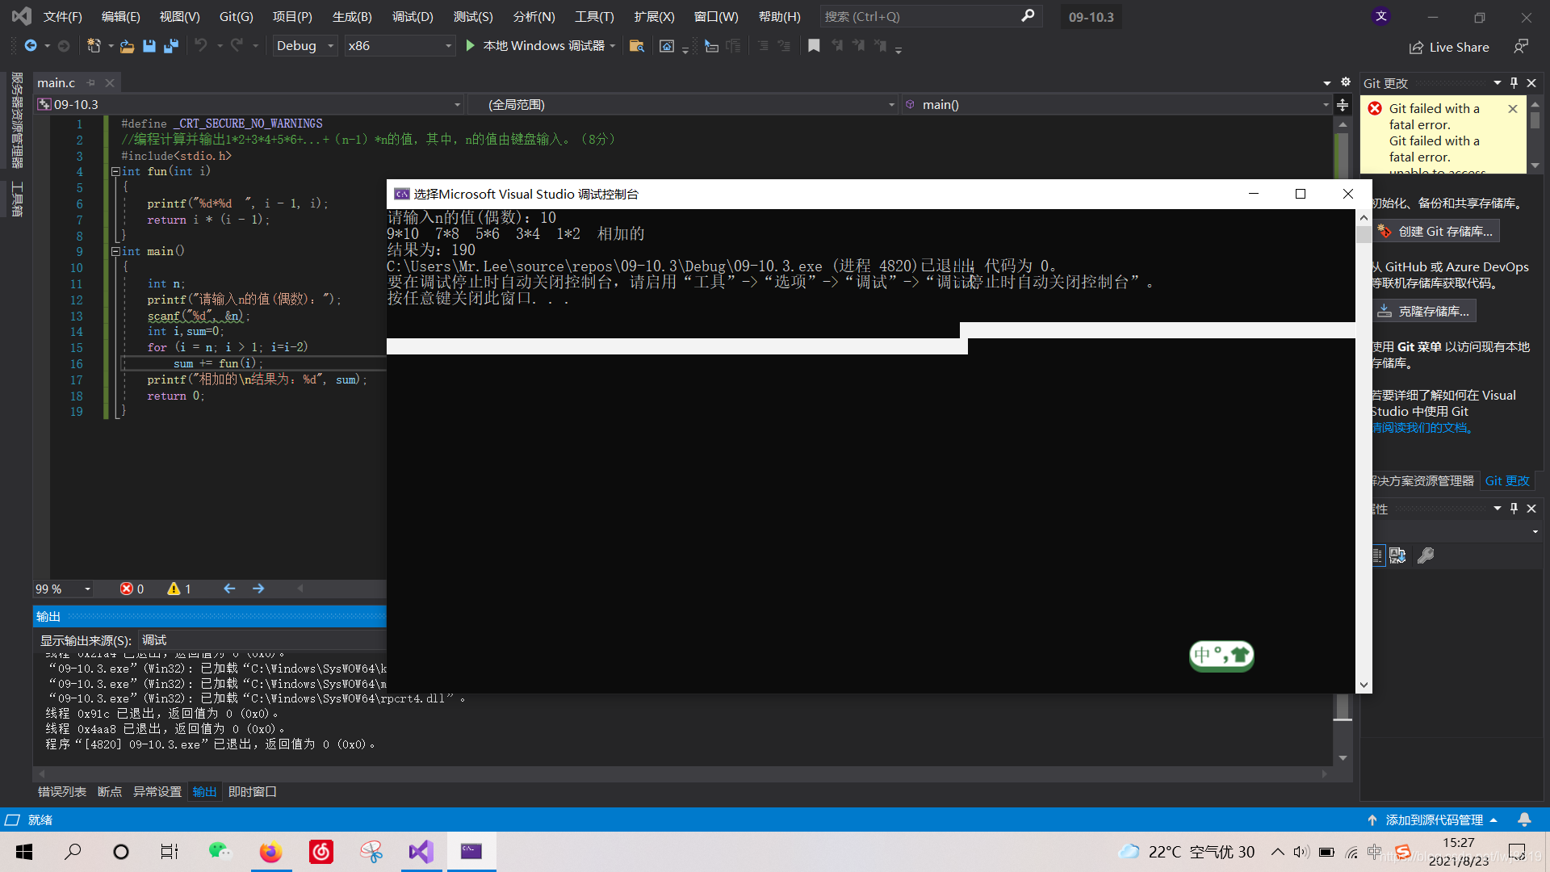The image size is (1550, 872).
Task: Switch to the 解决方案资源管理器 tab
Action: click(1424, 480)
